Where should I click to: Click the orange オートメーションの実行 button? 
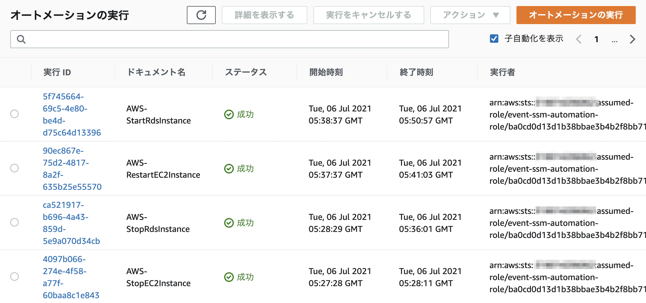pos(576,15)
